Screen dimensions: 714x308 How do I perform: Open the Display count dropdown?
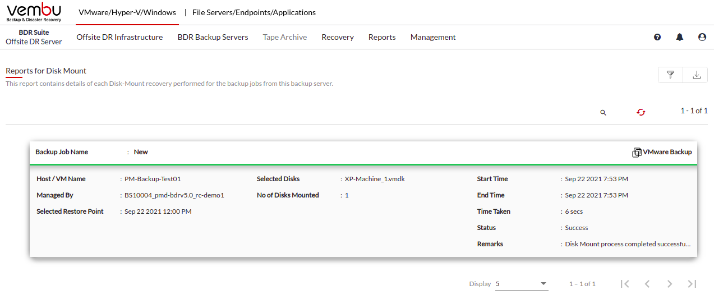click(x=521, y=284)
